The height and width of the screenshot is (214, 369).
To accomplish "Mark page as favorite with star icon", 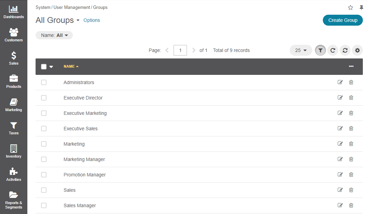I will (351, 8).
